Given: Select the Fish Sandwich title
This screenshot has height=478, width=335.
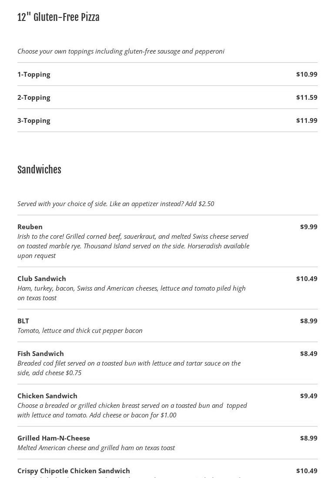Looking at the screenshot, I should coord(40,354).
